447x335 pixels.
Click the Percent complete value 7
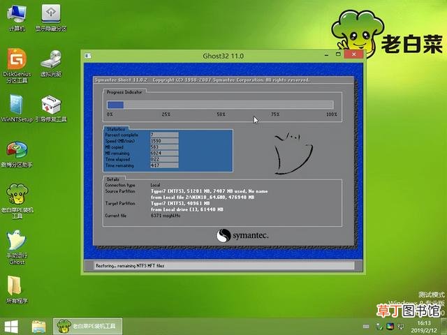click(x=164, y=135)
